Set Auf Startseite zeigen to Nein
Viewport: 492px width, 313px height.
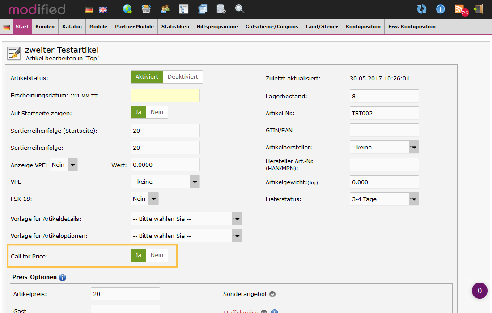coord(157,112)
